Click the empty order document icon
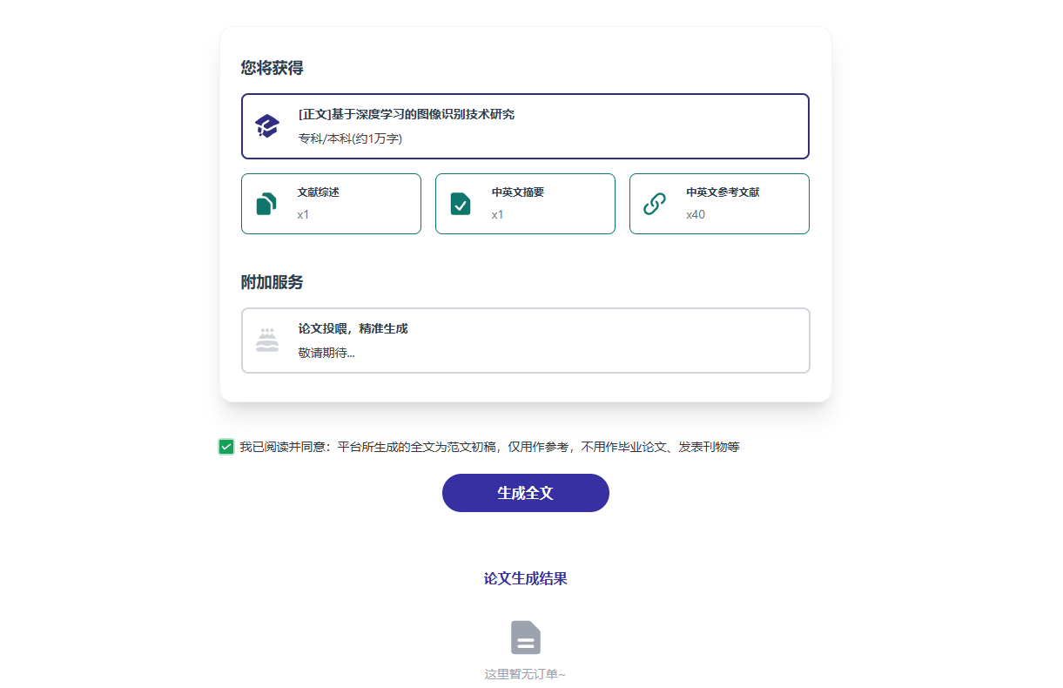This screenshot has height=688, width=1063. (526, 637)
